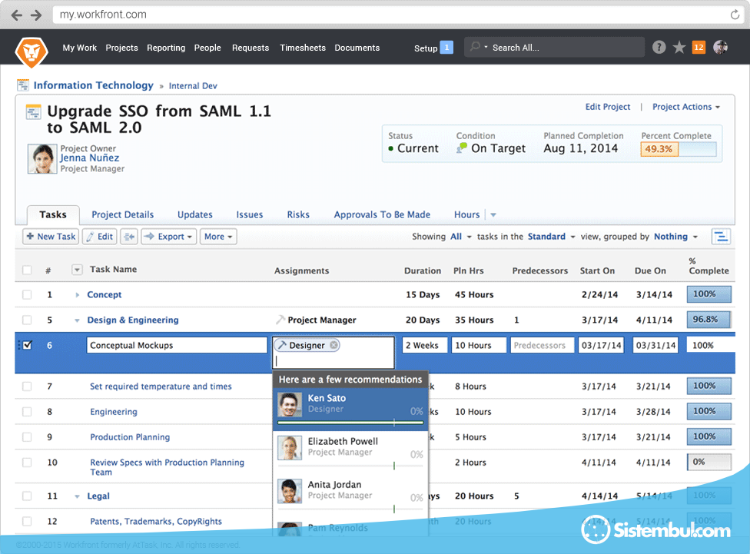
Task: Click the 96.8% complete bar on row 5
Action: pos(709,320)
